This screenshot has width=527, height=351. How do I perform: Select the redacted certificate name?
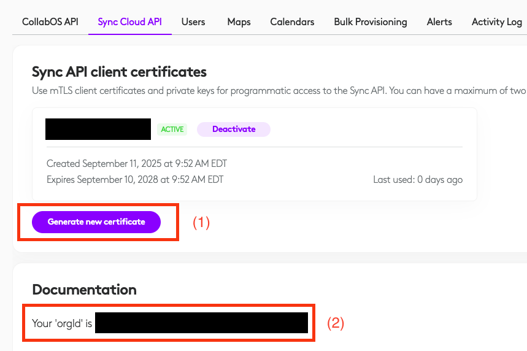98,129
